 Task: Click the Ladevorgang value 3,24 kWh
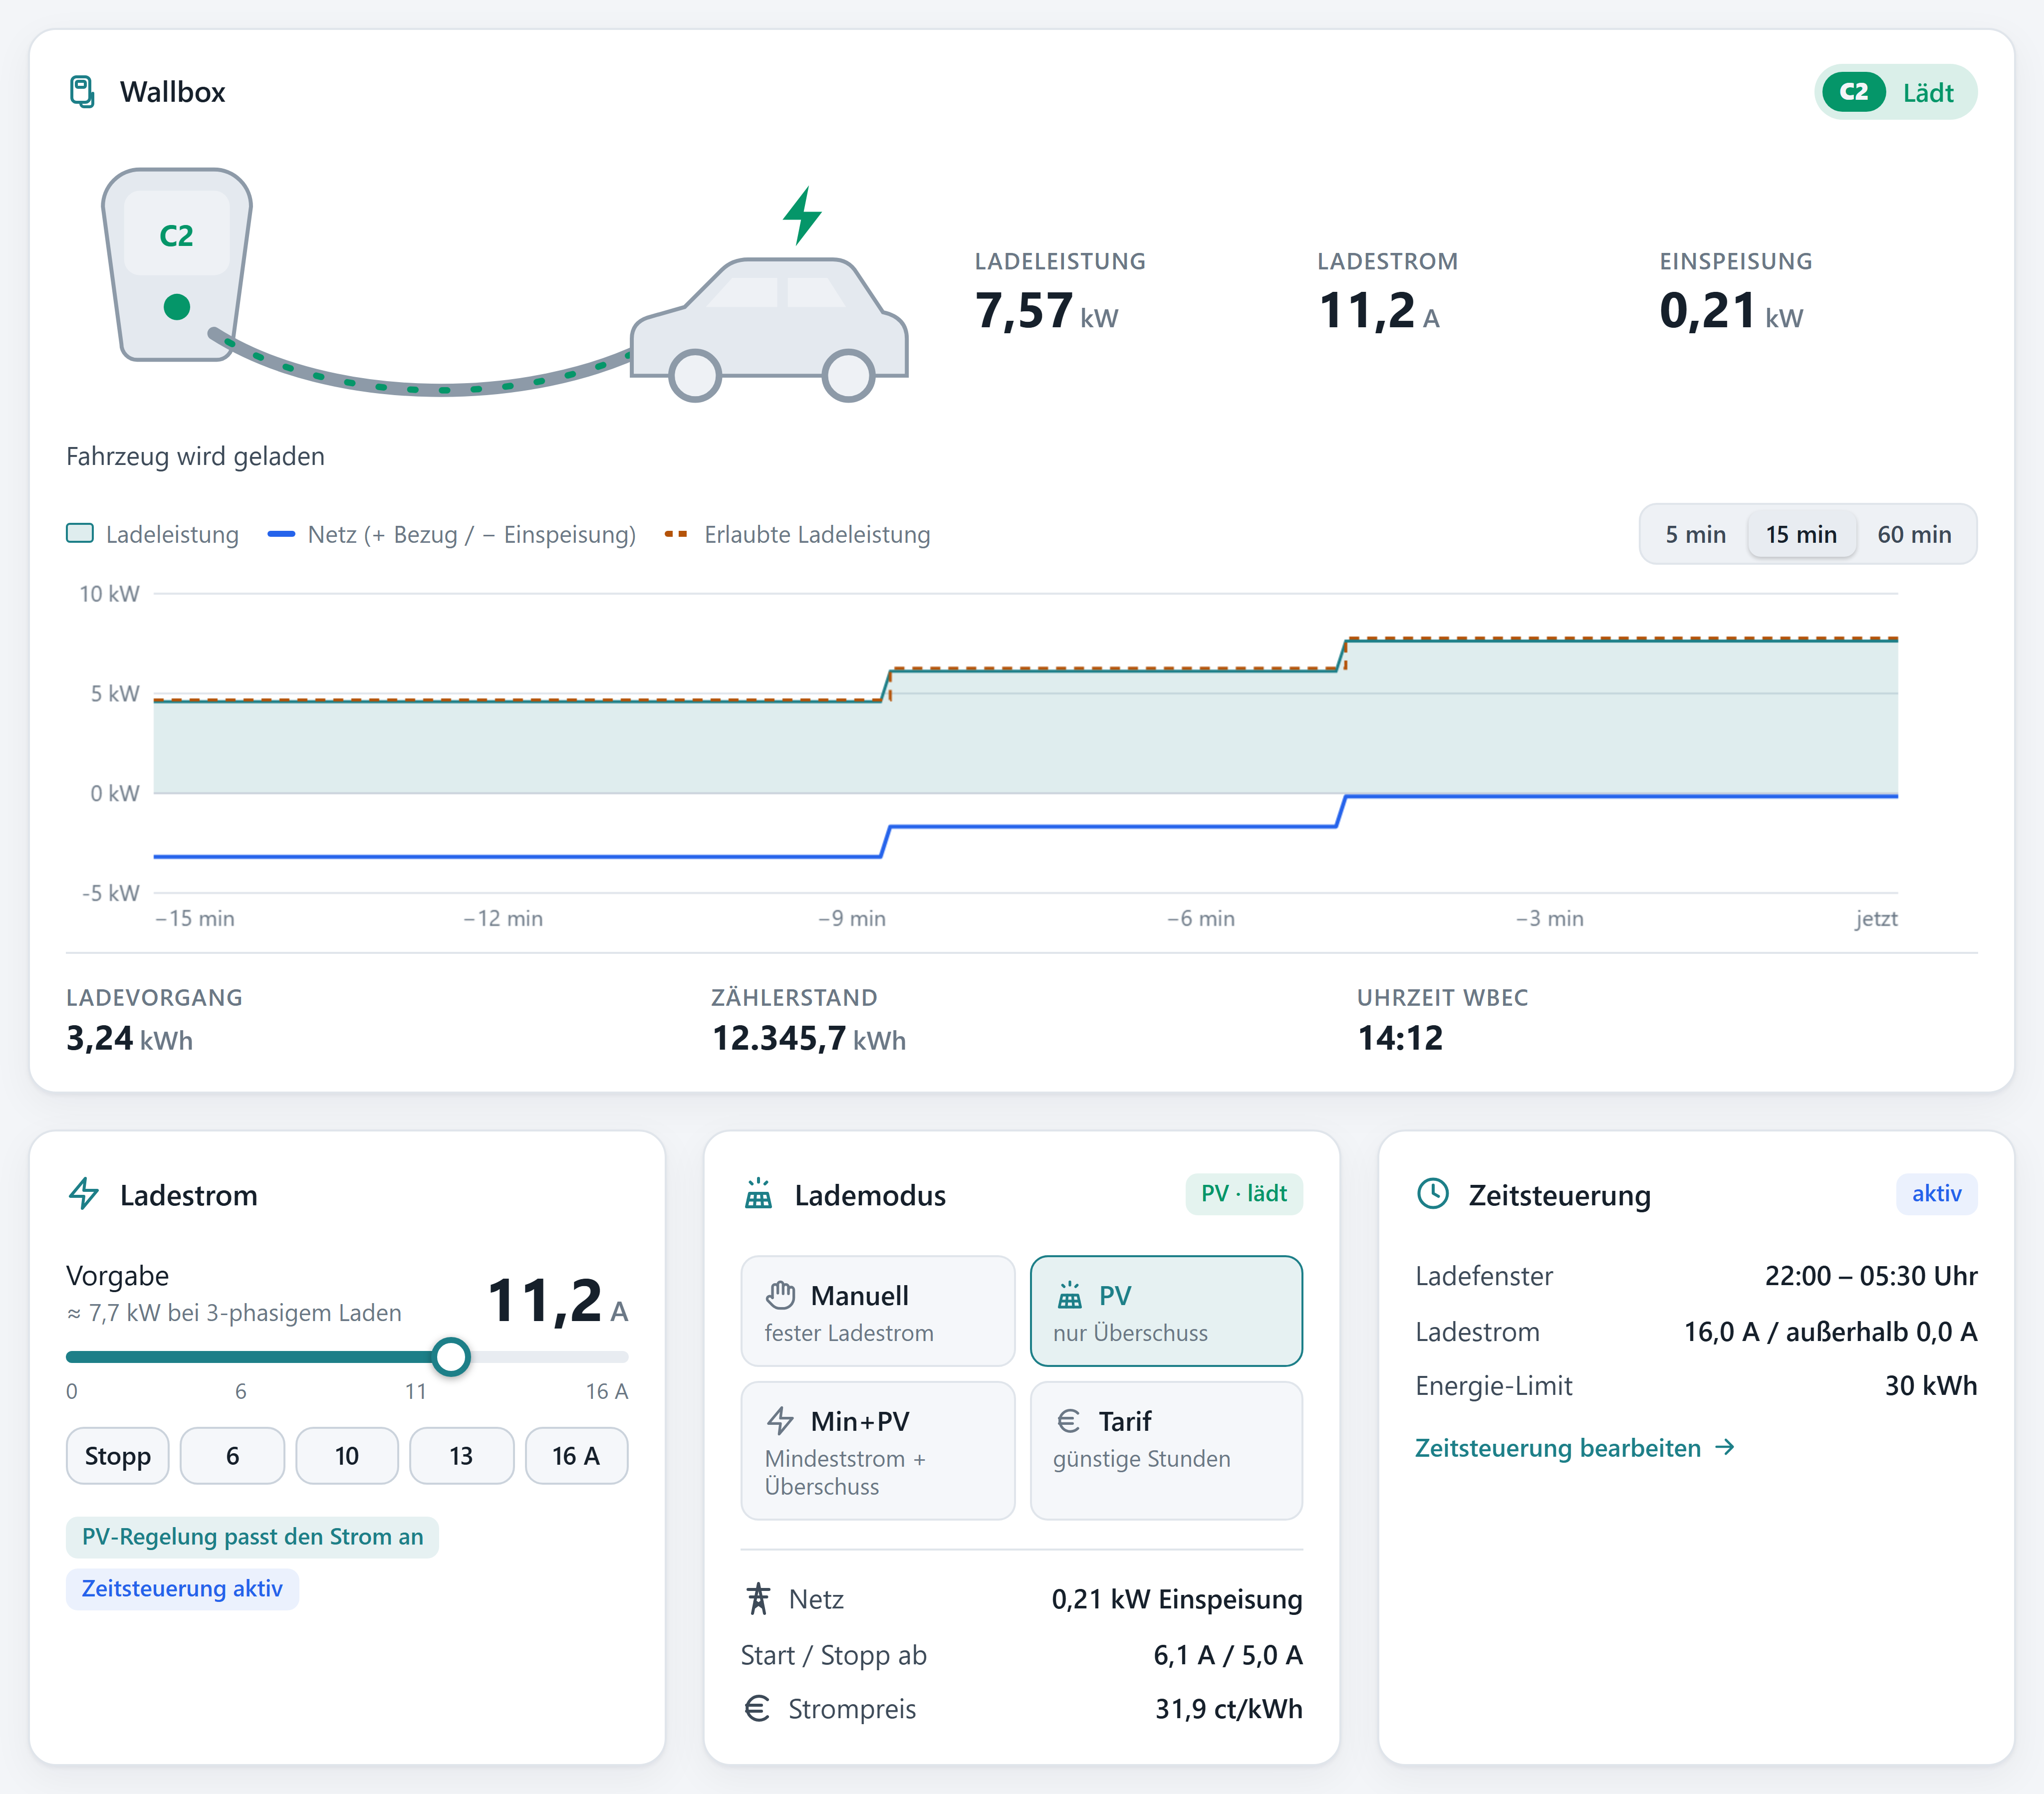coord(130,1039)
